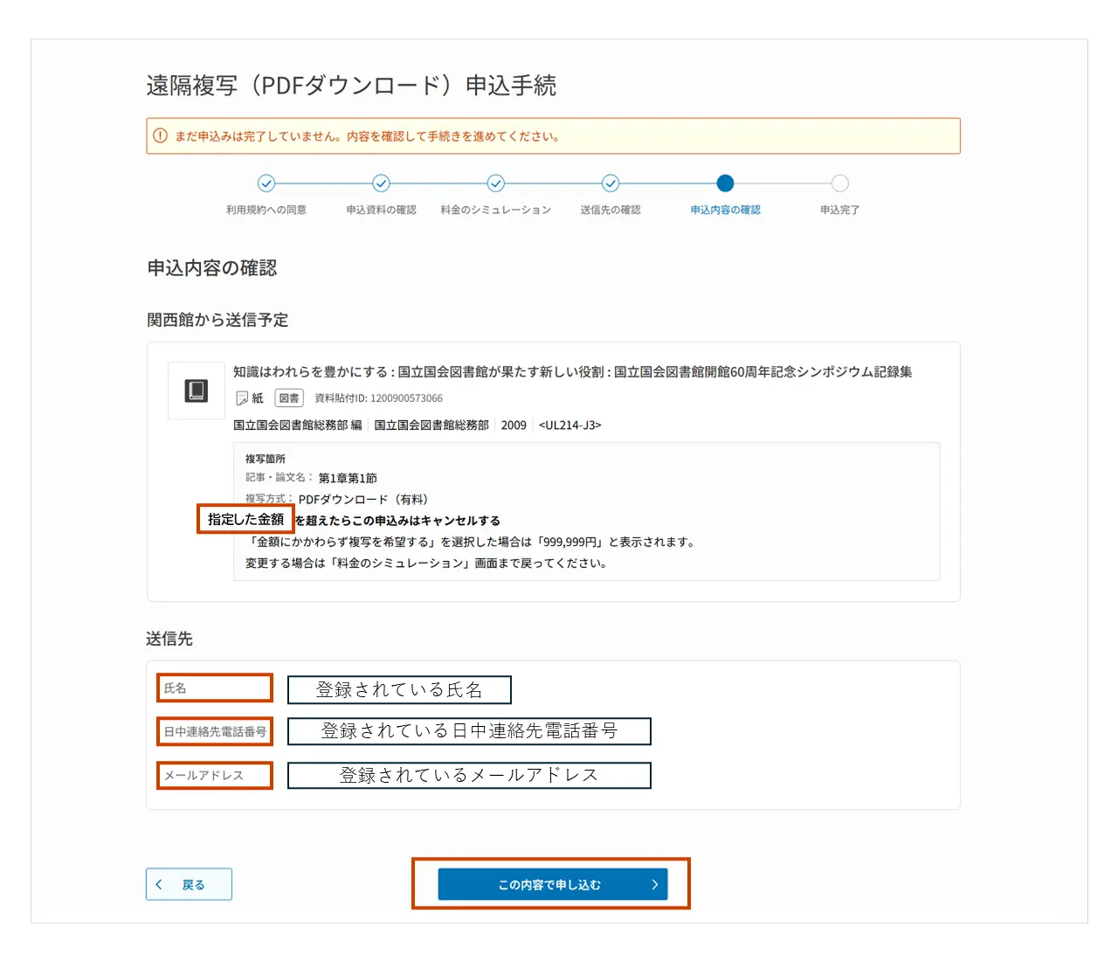
Task: Submit with この内容で申し込む button
Action: (553, 884)
